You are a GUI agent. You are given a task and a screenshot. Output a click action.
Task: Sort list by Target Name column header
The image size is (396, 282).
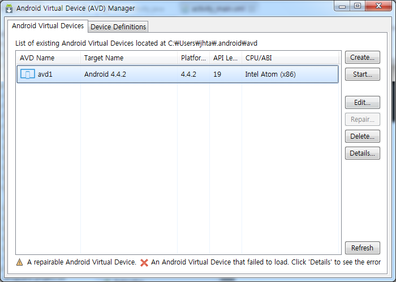129,58
